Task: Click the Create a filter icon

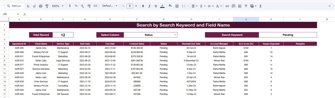Action: click(246, 6)
